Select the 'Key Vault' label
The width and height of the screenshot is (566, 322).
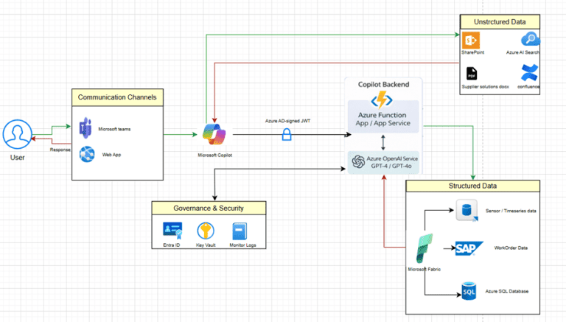point(206,245)
